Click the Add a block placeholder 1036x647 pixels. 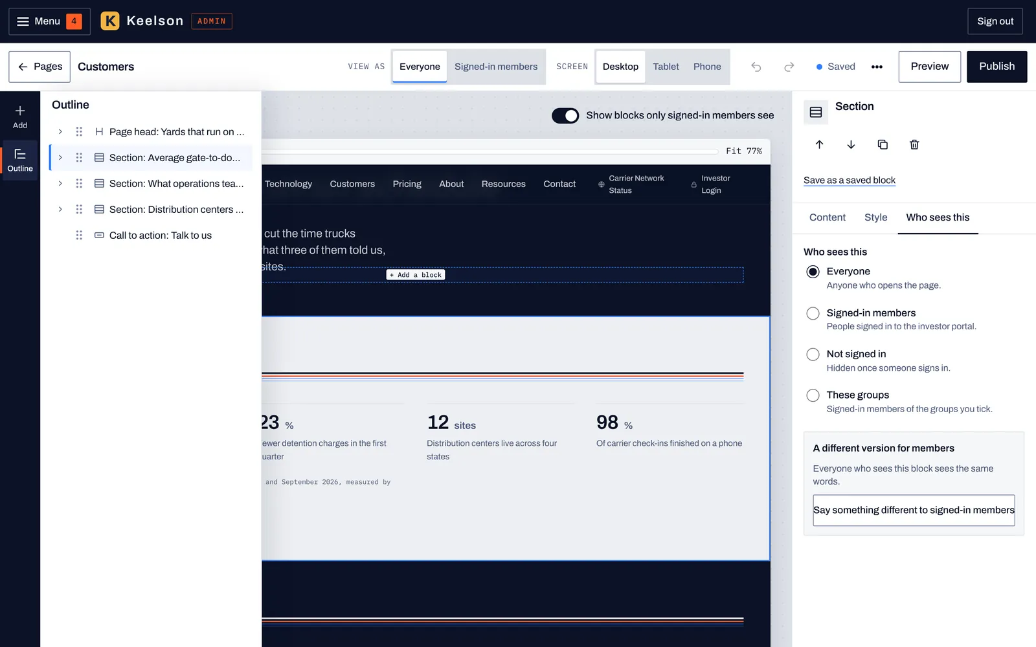[416, 275]
